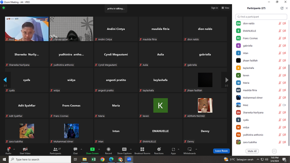Close the Participants panel
Screen dimensions: 290x163
(x=287, y=8)
